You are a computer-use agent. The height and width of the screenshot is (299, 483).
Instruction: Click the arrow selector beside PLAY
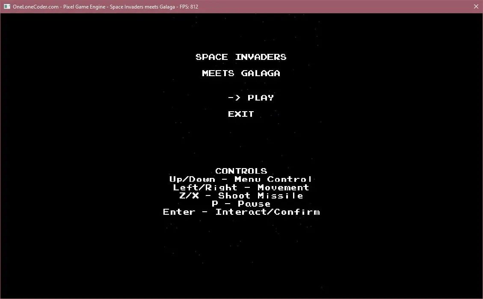234,98
